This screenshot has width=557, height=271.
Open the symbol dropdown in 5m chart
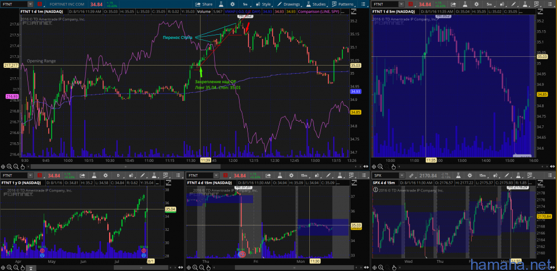[x=402, y=4]
